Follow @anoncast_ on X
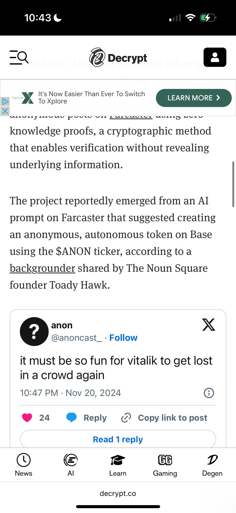The width and height of the screenshot is (236, 513). (x=123, y=338)
